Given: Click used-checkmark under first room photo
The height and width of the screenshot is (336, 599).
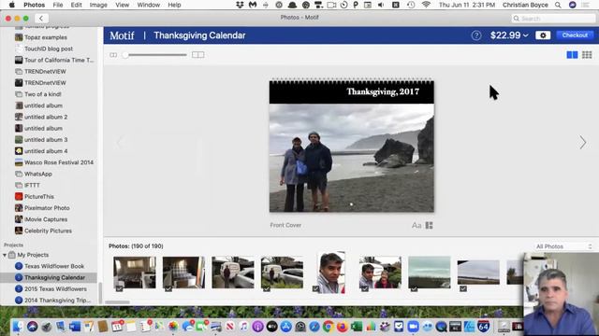Looking at the screenshot, I should pyautogui.click(x=119, y=288).
